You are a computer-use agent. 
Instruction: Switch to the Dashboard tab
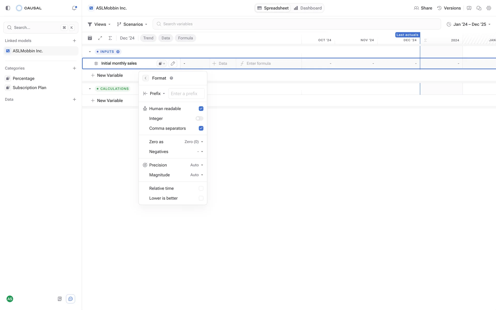tap(308, 8)
